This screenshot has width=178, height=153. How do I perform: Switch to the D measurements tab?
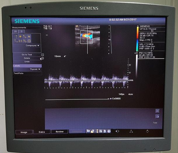pyautogui.click(x=22, y=31)
